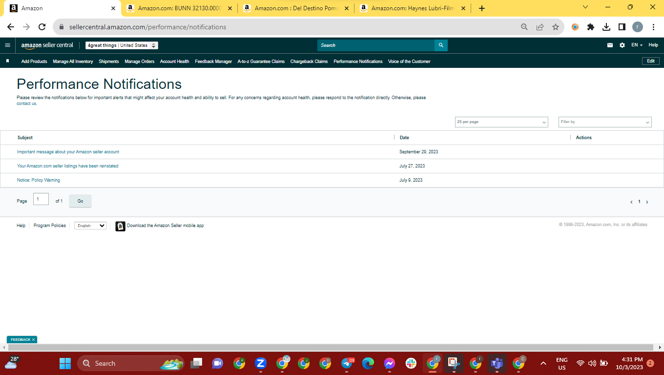664x375 pixels.
Task: Switch to the Haynes Lubri-Film tab
Action: click(x=414, y=8)
